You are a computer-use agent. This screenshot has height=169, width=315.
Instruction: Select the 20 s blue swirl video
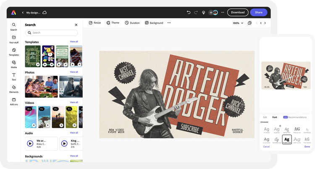[31, 117]
